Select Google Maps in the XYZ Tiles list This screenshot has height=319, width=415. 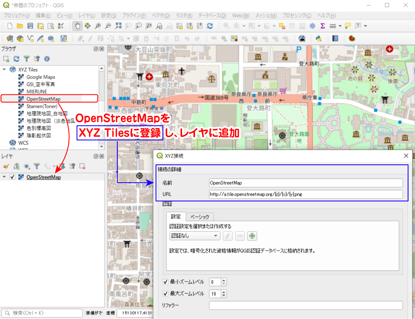tap(41, 77)
